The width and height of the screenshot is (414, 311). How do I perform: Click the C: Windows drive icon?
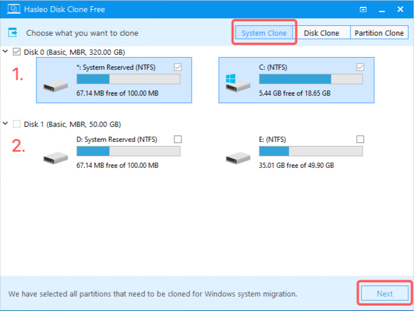pyautogui.click(x=237, y=83)
